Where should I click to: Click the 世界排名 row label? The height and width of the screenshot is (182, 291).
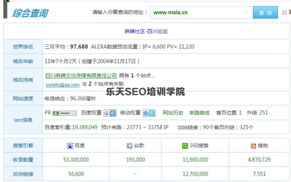pyautogui.click(x=23, y=47)
